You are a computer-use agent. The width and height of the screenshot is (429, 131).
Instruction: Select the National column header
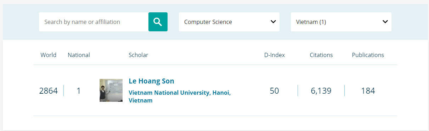(x=79, y=55)
